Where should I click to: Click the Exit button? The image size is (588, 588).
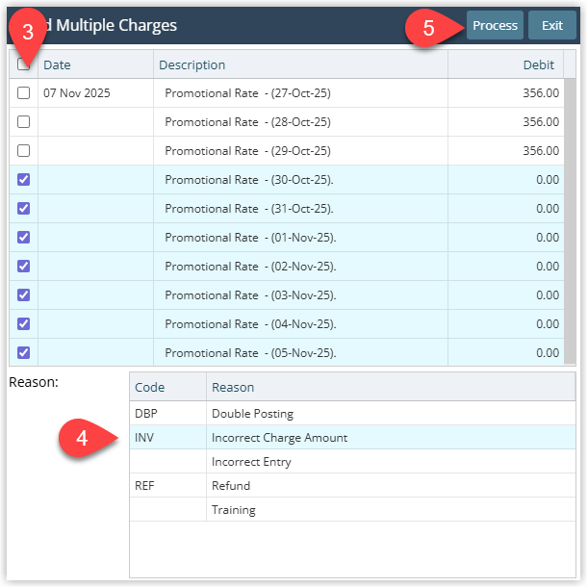[552, 25]
